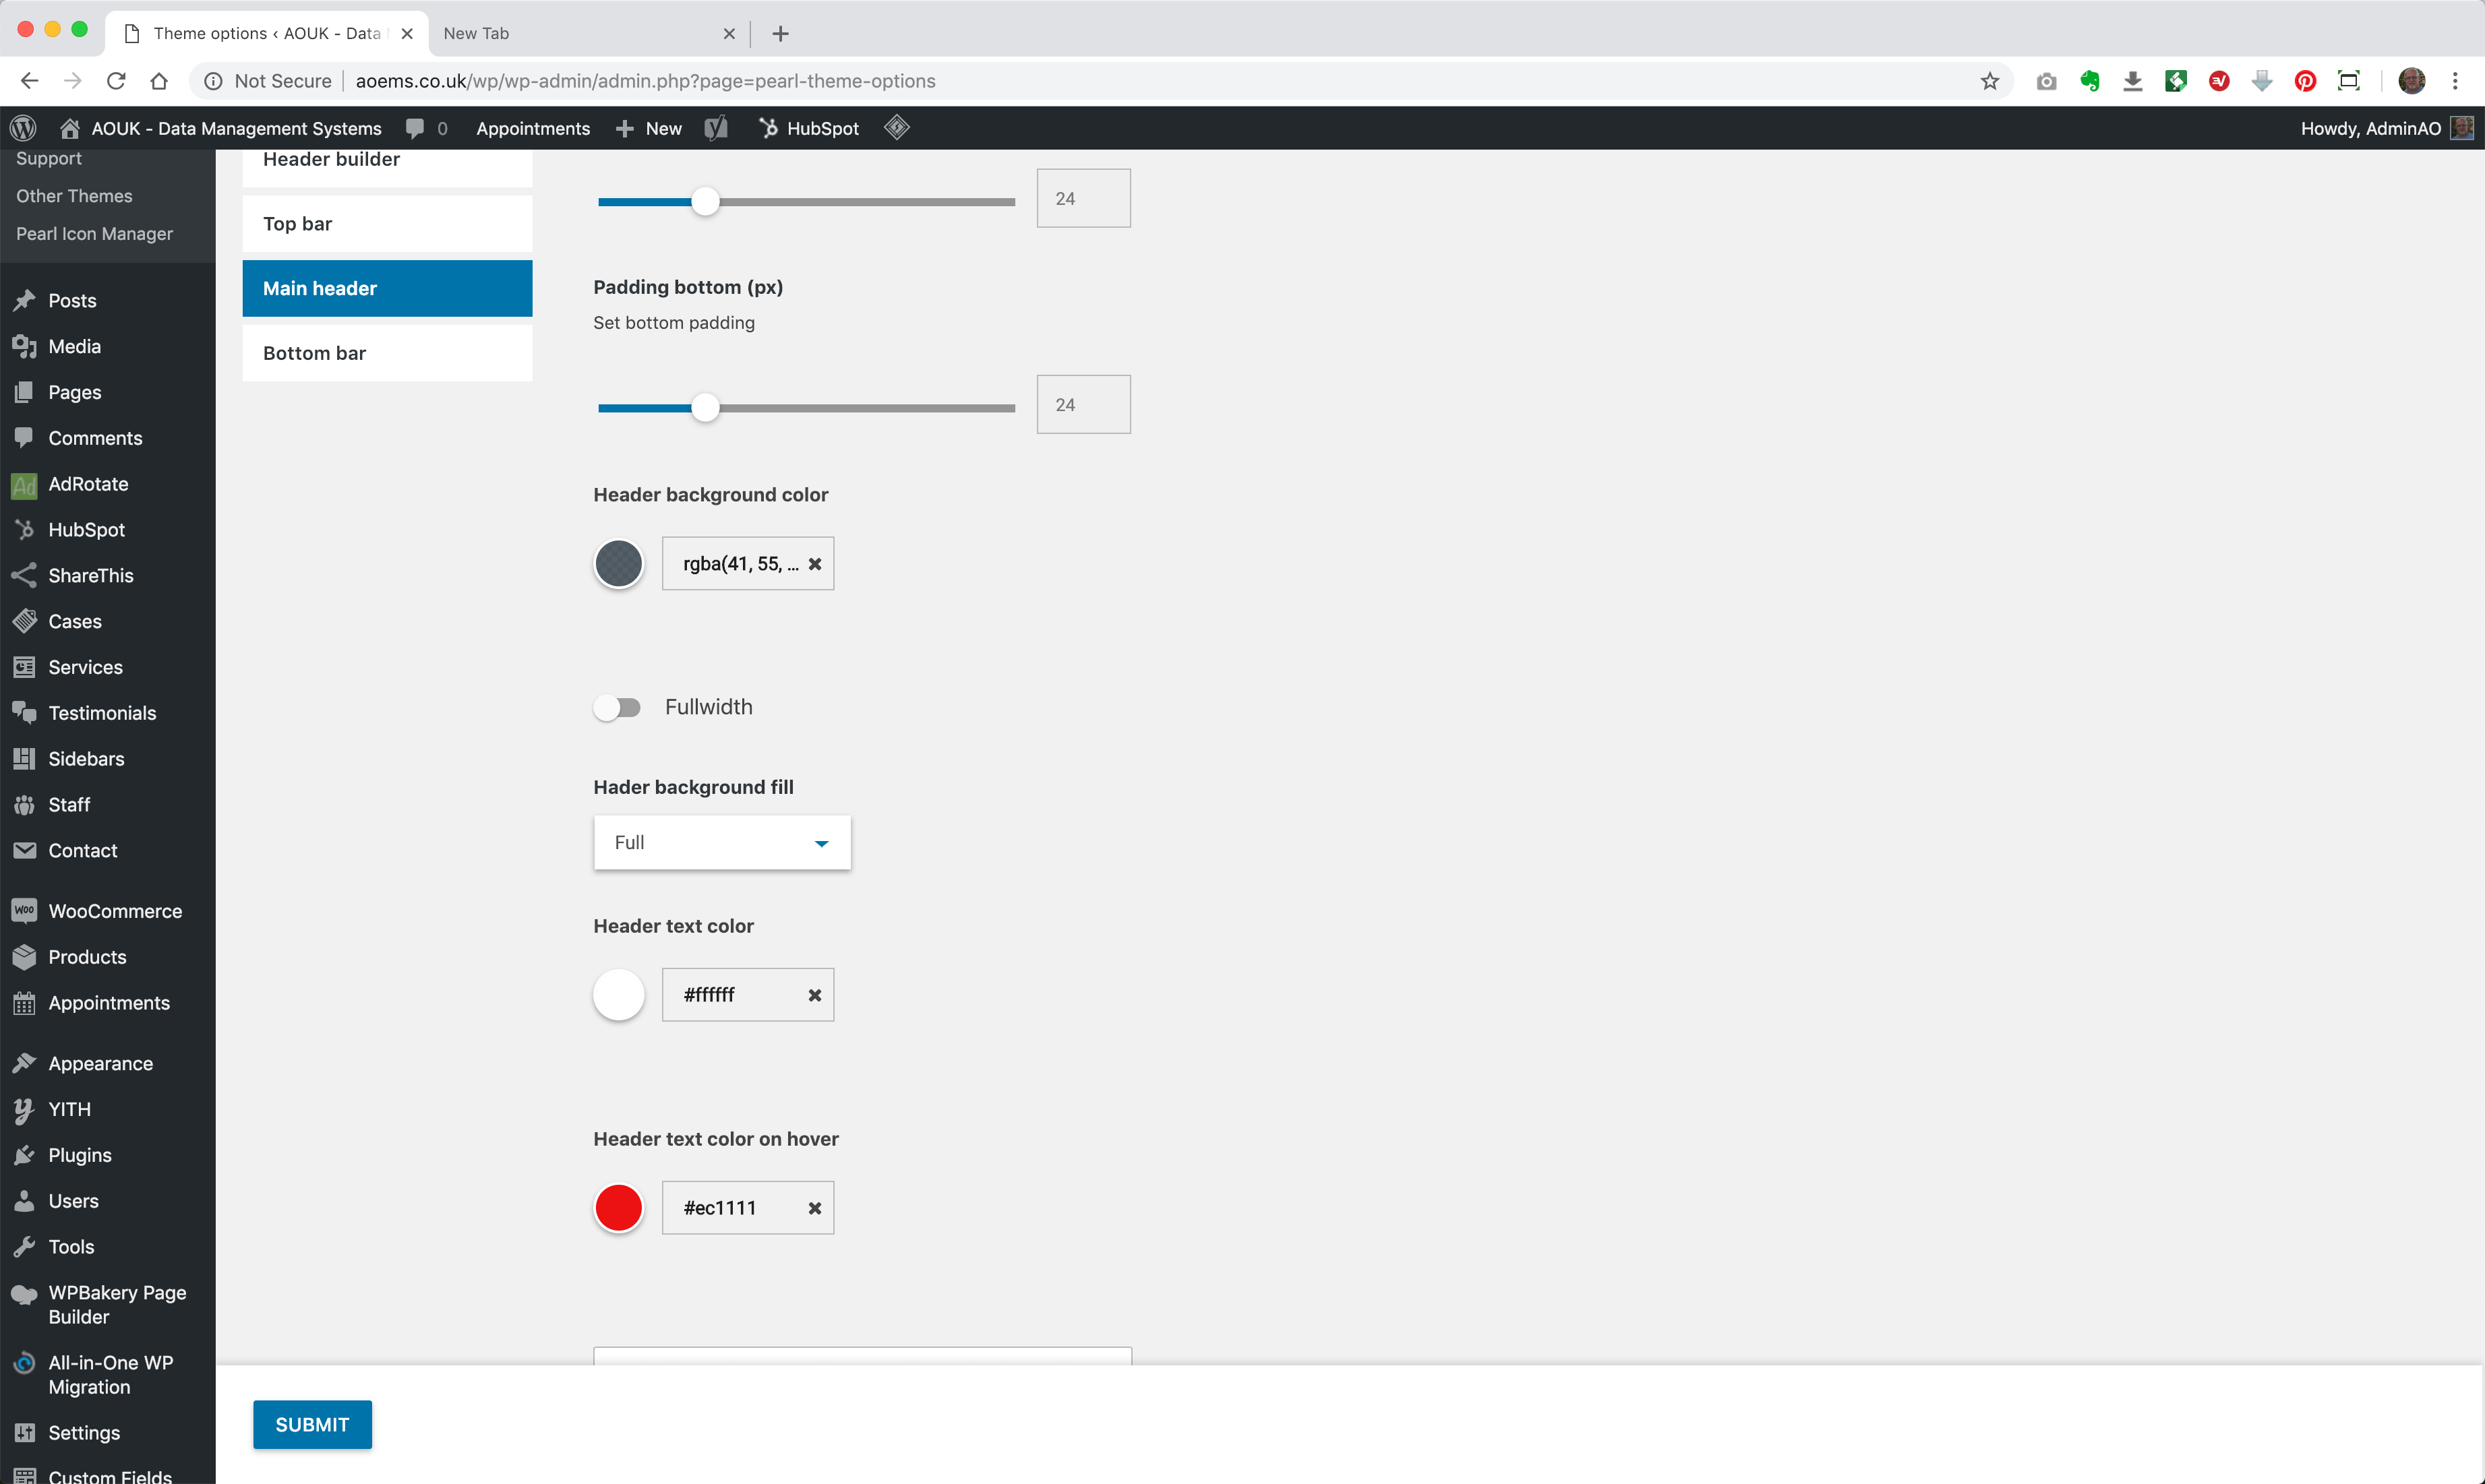Open the New content menu in admin bar
This screenshot has height=1484, width=2485.
tap(649, 128)
